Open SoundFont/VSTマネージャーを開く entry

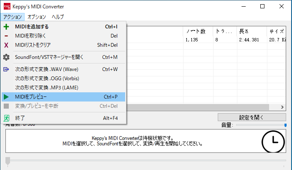tap(63, 57)
